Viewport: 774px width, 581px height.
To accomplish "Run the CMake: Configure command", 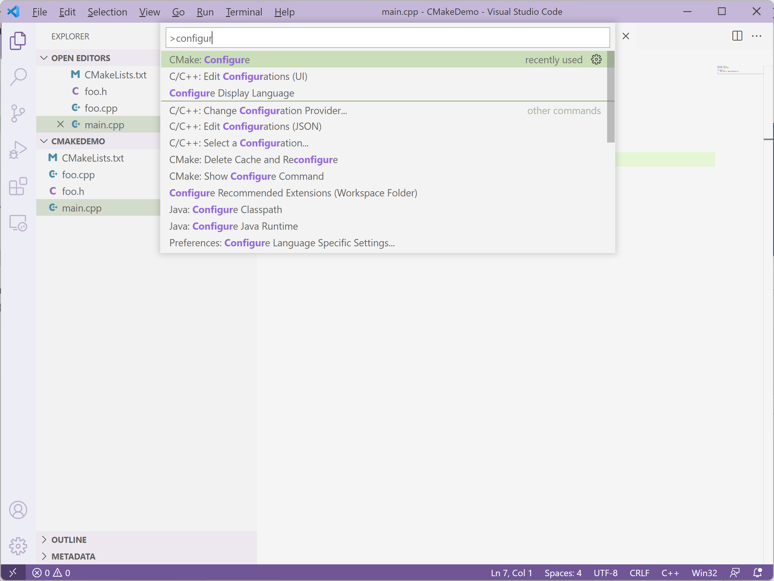I will [x=384, y=60].
